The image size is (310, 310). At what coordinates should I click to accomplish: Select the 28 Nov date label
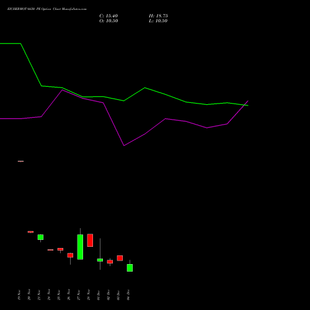coord(89,294)
